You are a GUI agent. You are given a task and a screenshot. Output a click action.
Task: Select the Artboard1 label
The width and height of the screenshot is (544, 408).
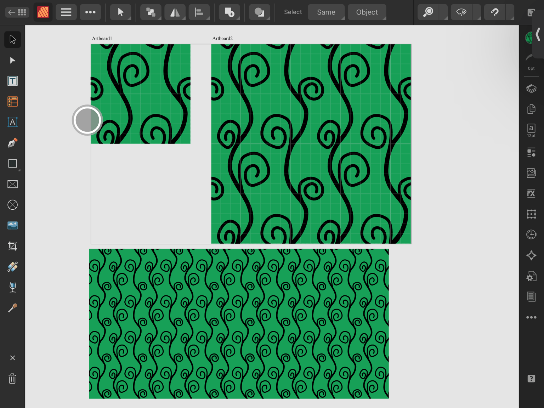[102, 38]
